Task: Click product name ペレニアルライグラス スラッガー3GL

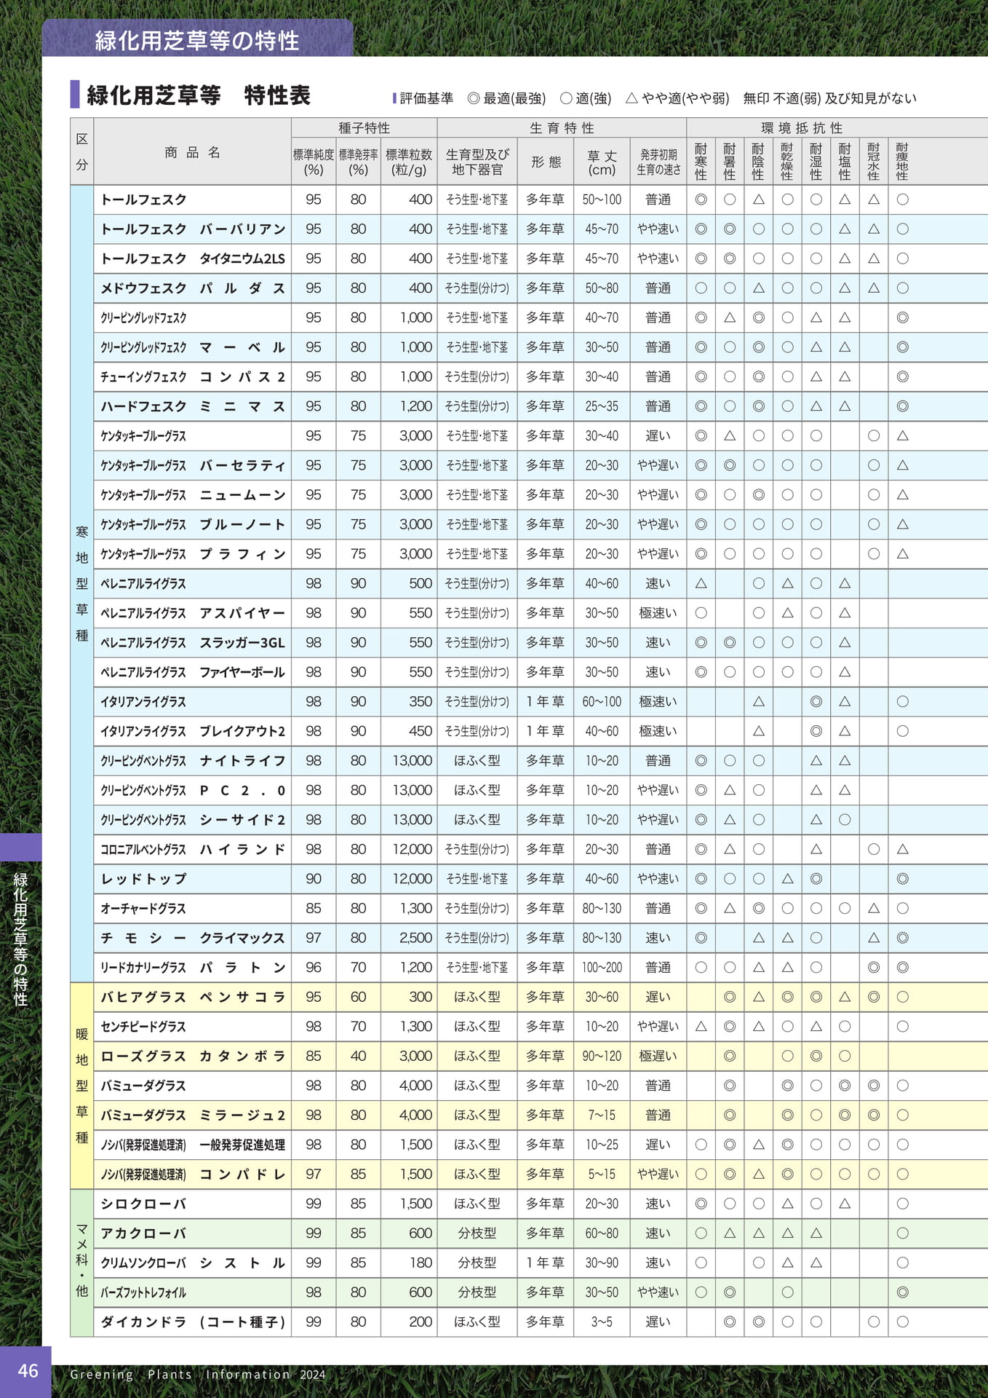Action: pos(193,642)
